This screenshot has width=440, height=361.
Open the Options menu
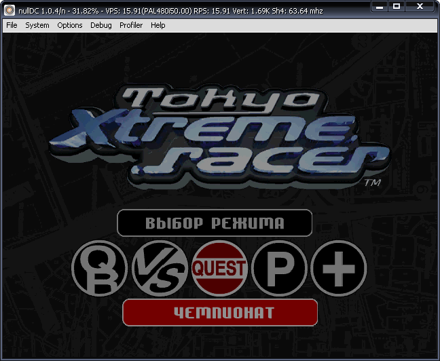[x=70, y=25]
